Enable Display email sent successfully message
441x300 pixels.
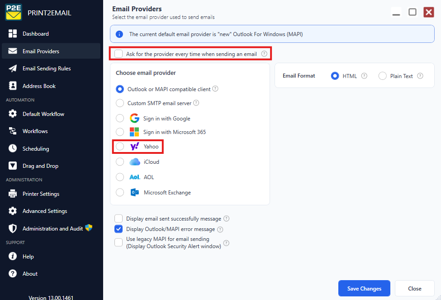click(119, 218)
